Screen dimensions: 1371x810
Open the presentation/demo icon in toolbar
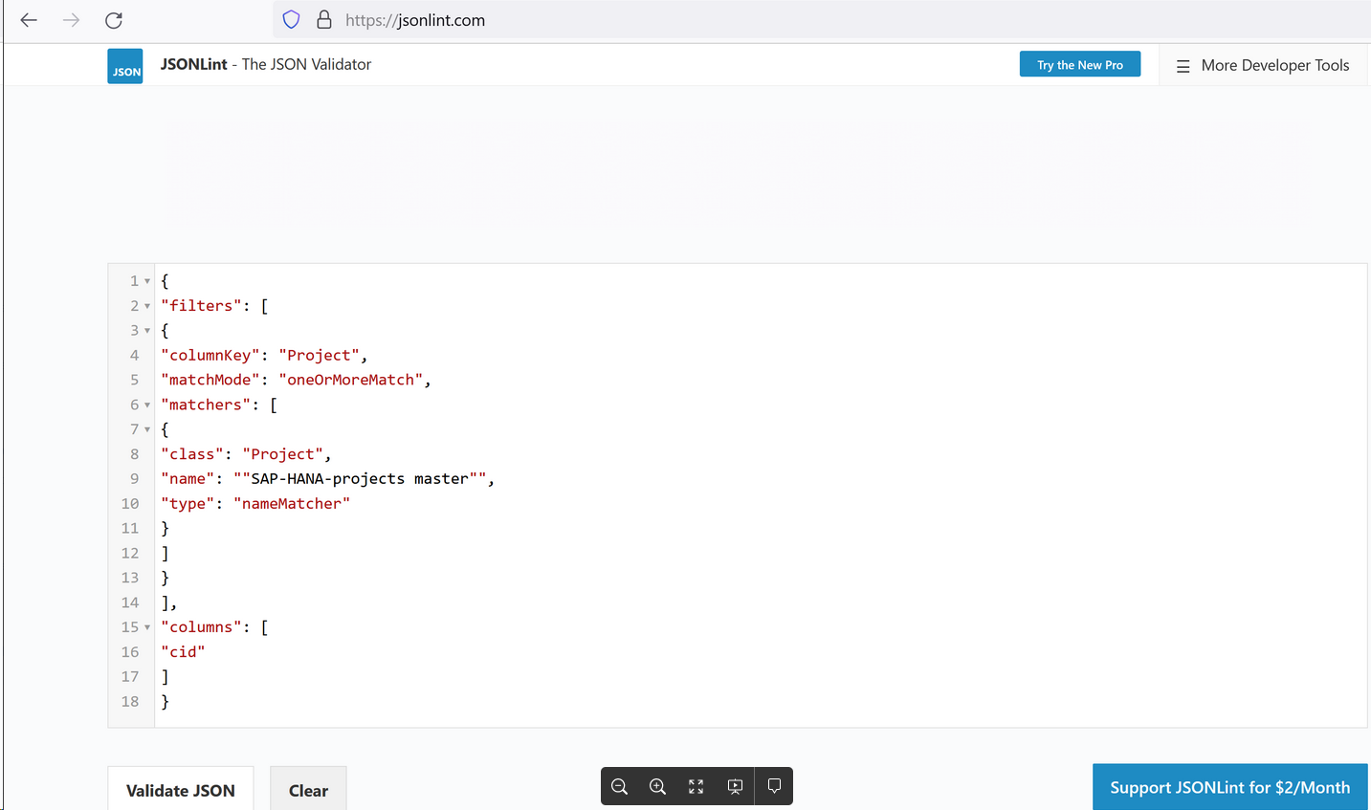click(x=735, y=785)
